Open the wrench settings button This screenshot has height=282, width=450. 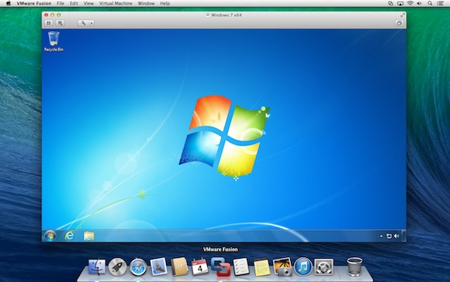pos(83,23)
